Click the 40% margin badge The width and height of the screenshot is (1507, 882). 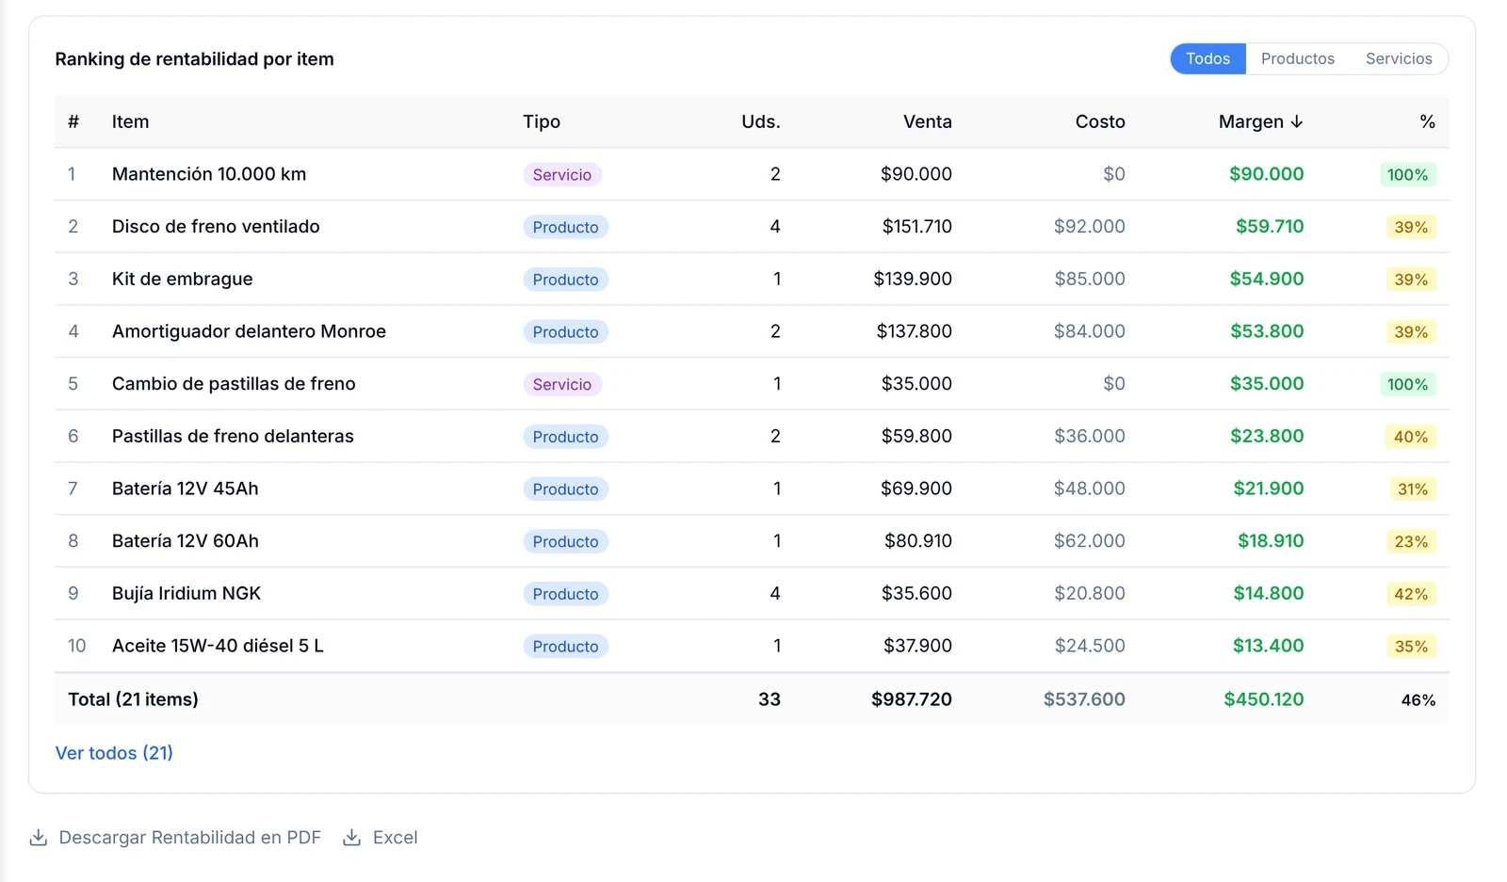(1411, 437)
